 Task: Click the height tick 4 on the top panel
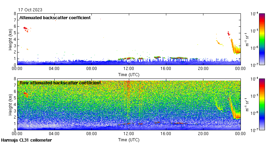point(15,39)
